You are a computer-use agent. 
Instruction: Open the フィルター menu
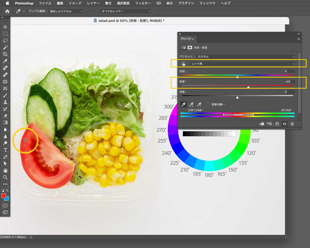(x=143, y=3)
